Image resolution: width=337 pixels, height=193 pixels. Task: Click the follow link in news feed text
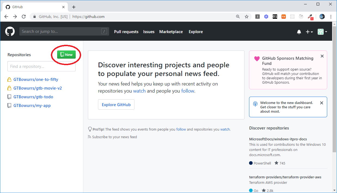[188, 91]
